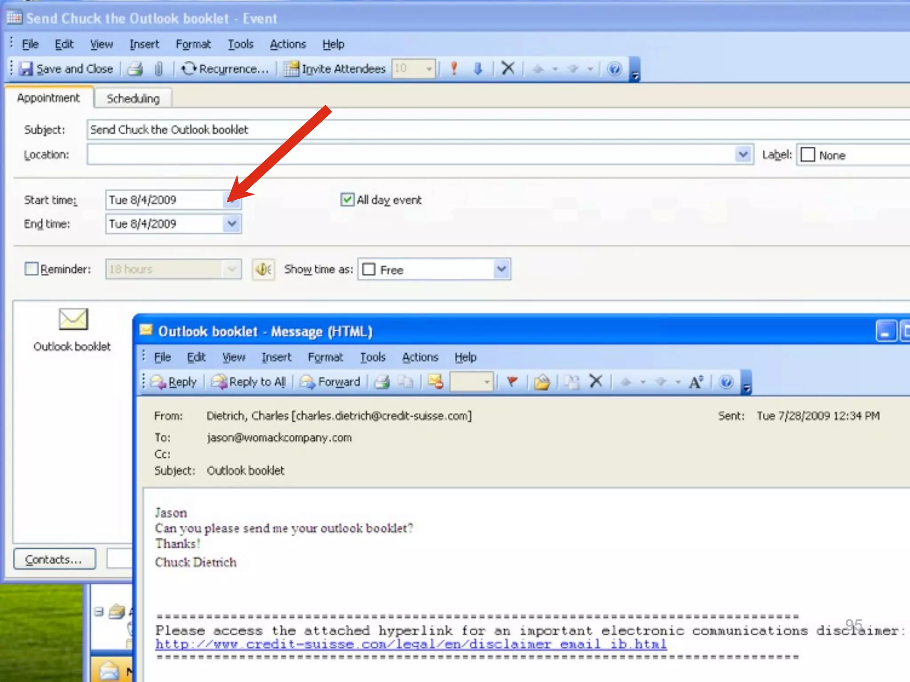The image size is (910, 682).
Task: Click the red Follow Up flag icon
Action: point(512,381)
